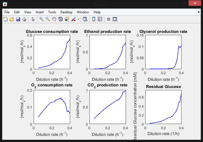The width and height of the screenshot is (203, 142).
Task: Click the 0.15 tick on Glycerol plot
Action: coord(140,35)
